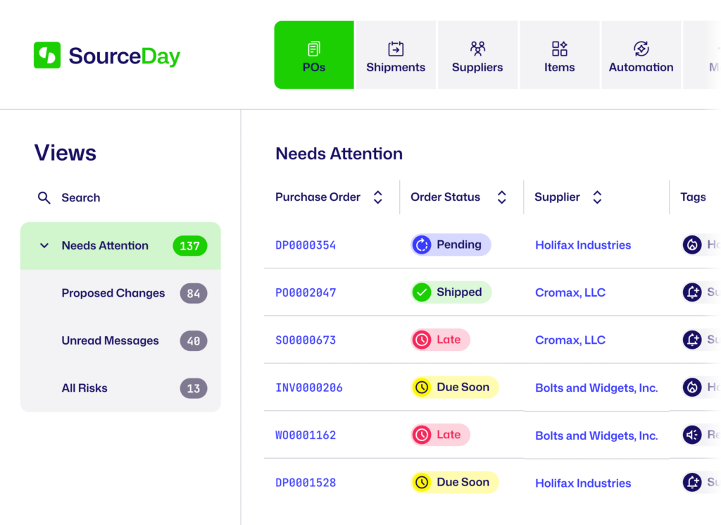Viewport: 721px width, 525px height.
Task: Switch to the Shipments tab
Action: (x=396, y=55)
